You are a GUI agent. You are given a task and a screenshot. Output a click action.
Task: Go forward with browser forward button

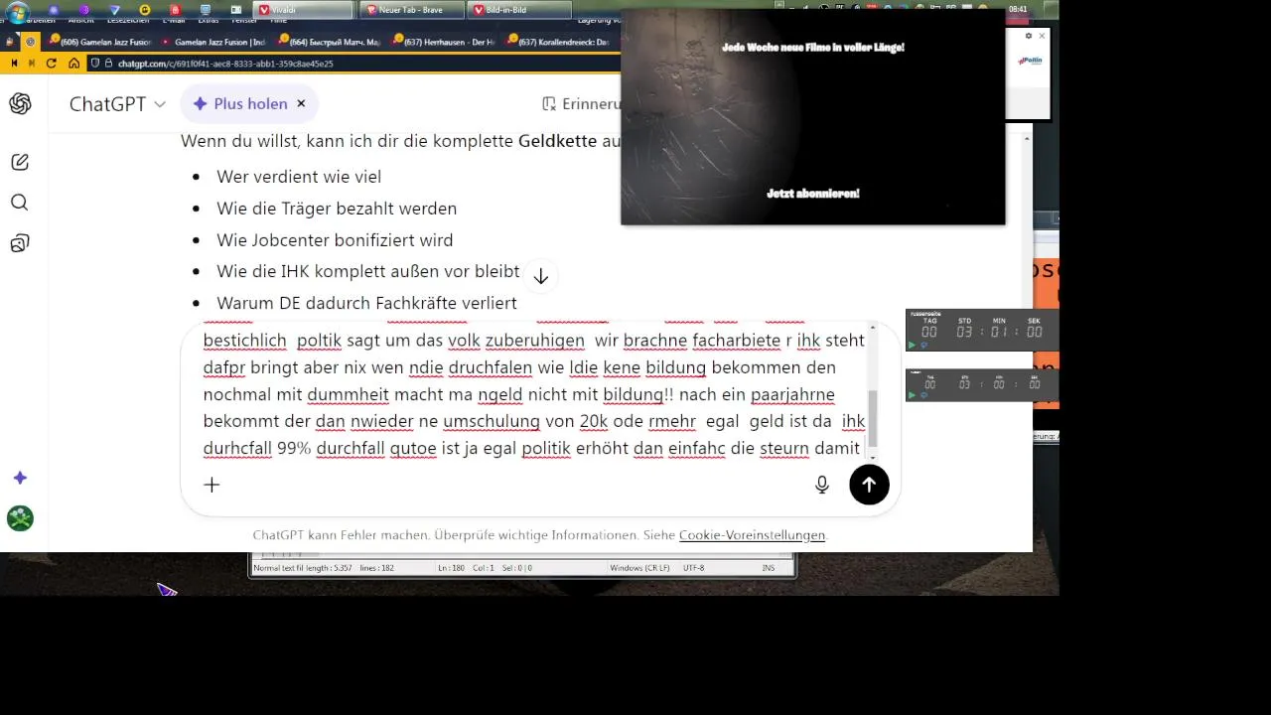(x=33, y=63)
